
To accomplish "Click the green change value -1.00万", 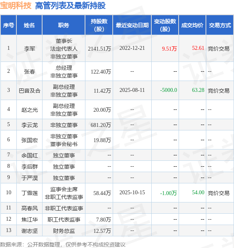I will (168, 193).
